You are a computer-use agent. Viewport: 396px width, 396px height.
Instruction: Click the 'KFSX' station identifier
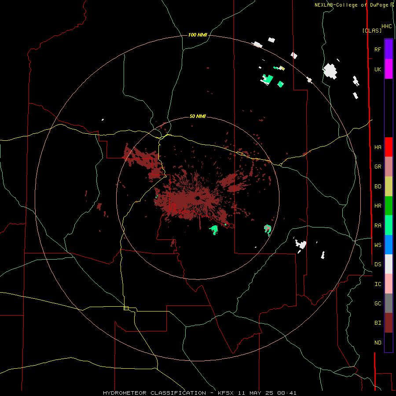click(227, 393)
